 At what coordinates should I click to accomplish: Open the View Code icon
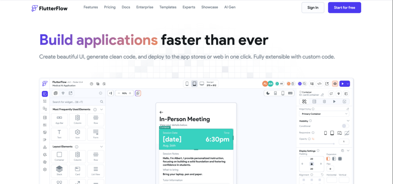319,84
